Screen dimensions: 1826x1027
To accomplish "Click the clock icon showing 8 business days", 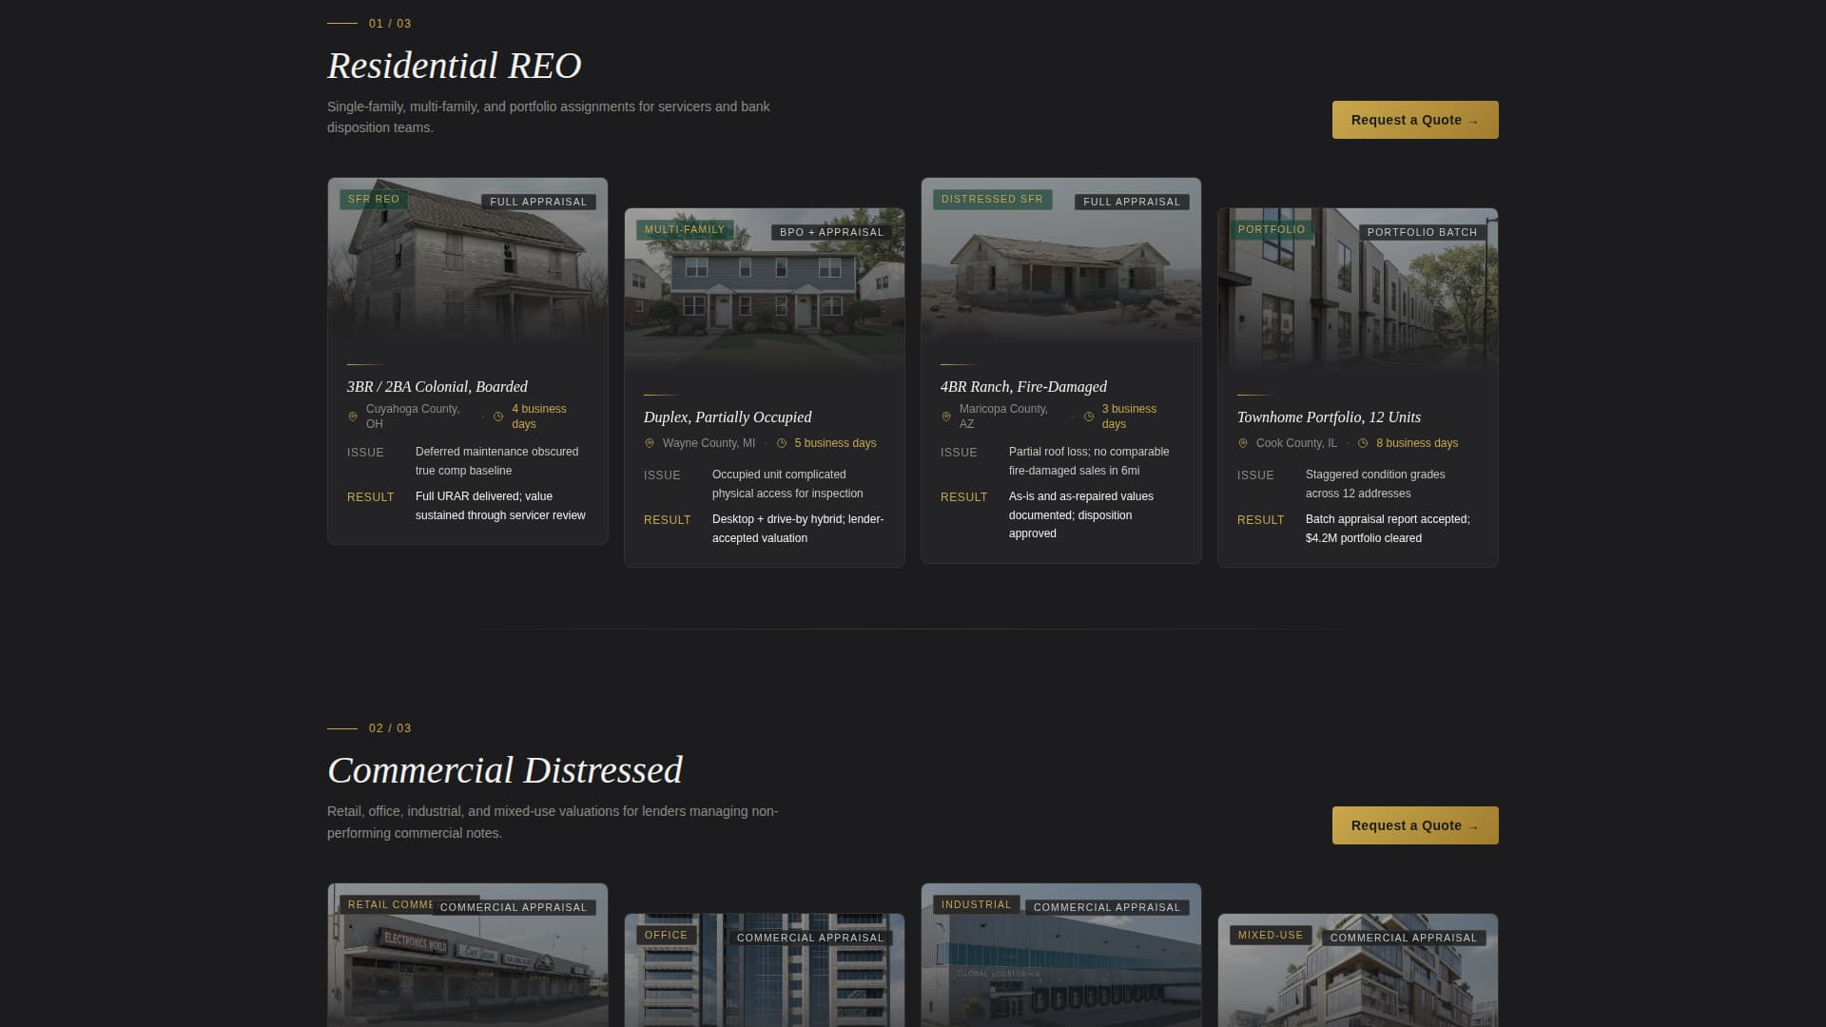I will pos(1362,442).
